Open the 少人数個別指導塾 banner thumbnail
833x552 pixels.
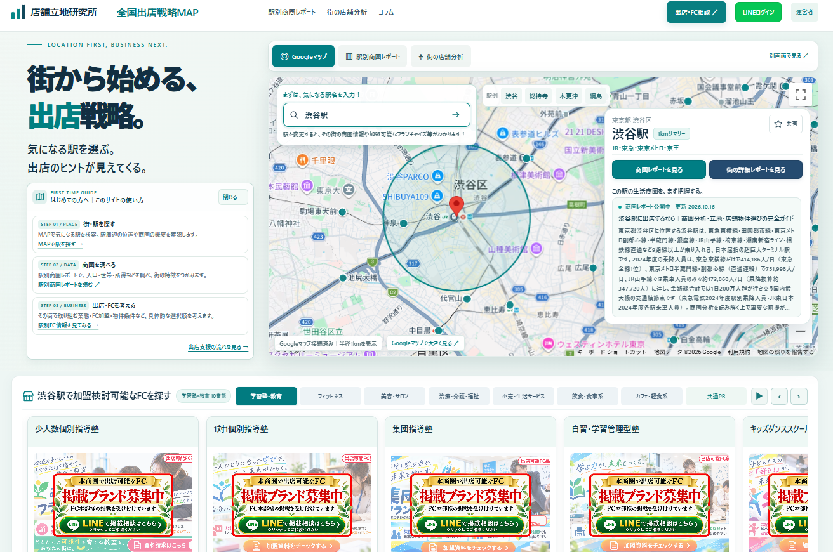pos(112,503)
